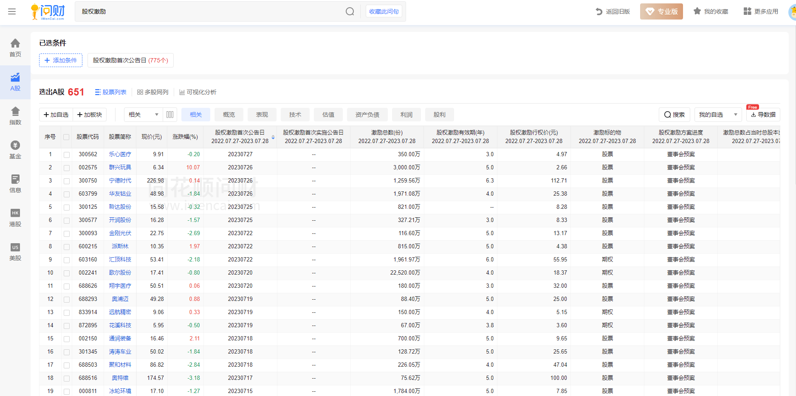Image resolution: width=796 pixels, height=396 pixels.
Task: Click the 导数据 export button
Action: pos(763,115)
